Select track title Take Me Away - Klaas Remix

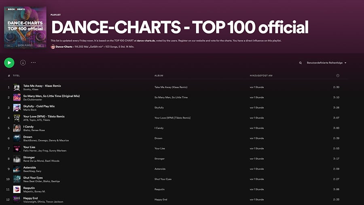pyautogui.click(x=42, y=86)
